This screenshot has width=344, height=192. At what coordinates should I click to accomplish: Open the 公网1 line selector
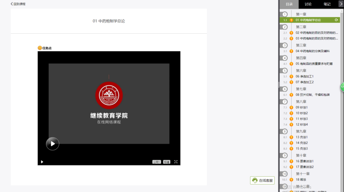pyautogui.click(x=156, y=162)
